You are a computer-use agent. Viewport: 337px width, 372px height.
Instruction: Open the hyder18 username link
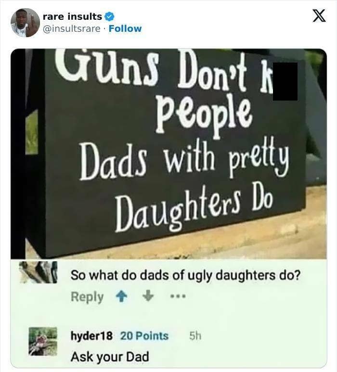91,336
